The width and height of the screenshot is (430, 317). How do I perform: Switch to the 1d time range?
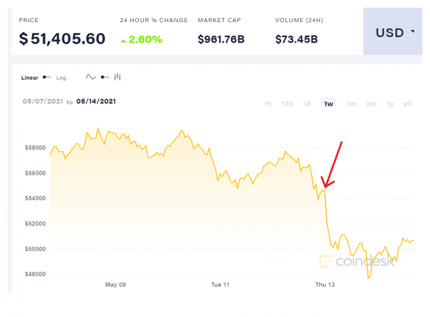click(x=307, y=104)
